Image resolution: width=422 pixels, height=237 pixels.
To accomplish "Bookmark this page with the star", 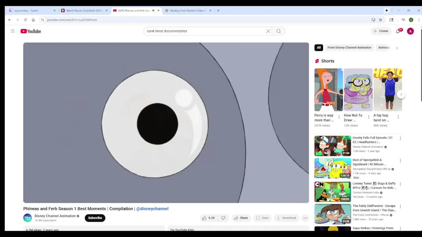I will click(x=380, y=20).
